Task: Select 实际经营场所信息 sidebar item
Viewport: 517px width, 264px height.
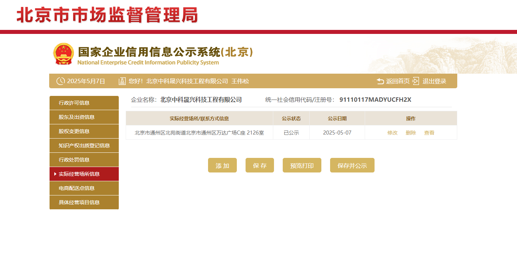Action: 84,174
